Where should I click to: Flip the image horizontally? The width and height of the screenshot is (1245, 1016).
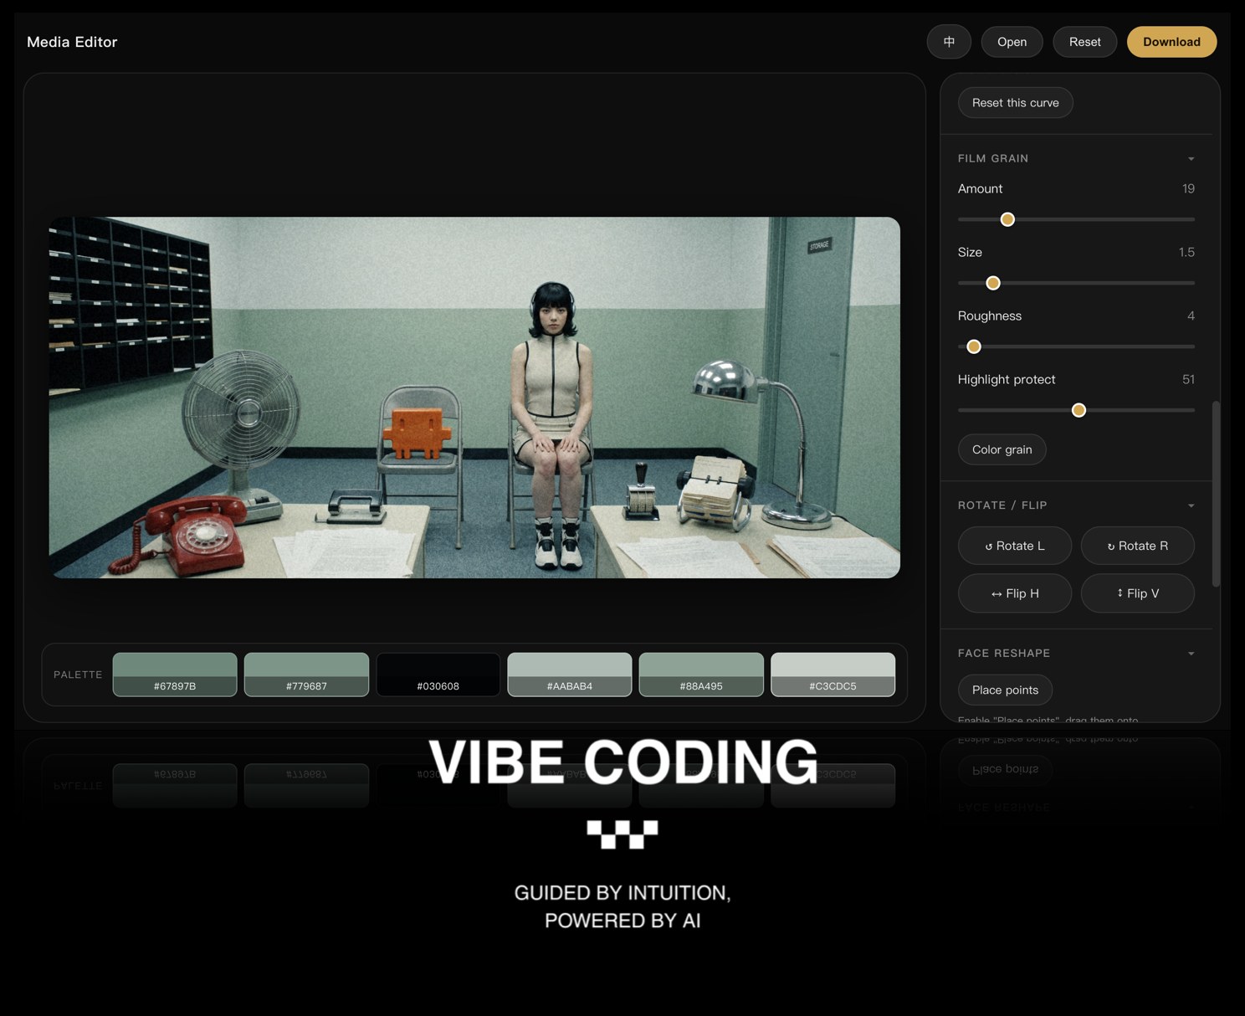point(1015,593)
